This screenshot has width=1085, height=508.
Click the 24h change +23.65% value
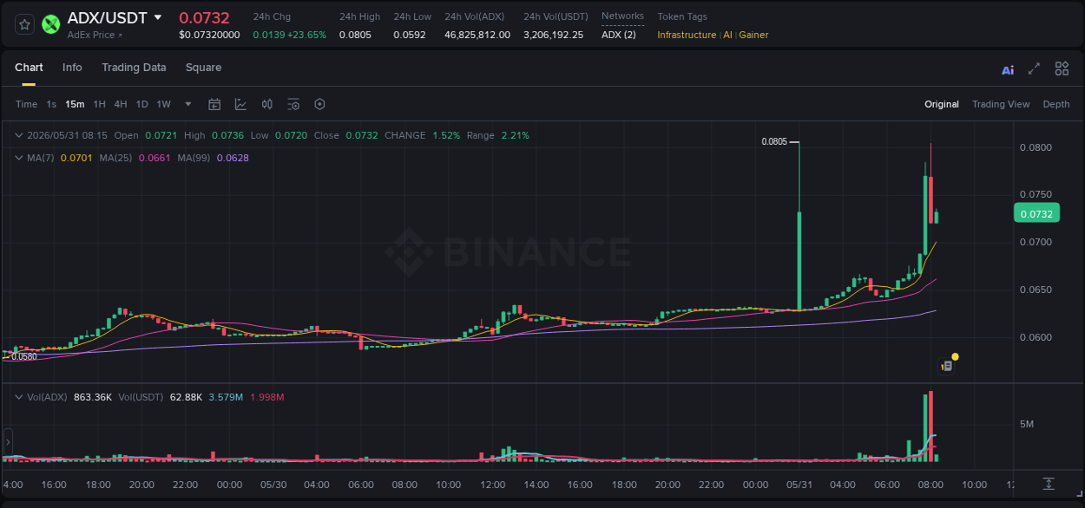click(306, 35)
